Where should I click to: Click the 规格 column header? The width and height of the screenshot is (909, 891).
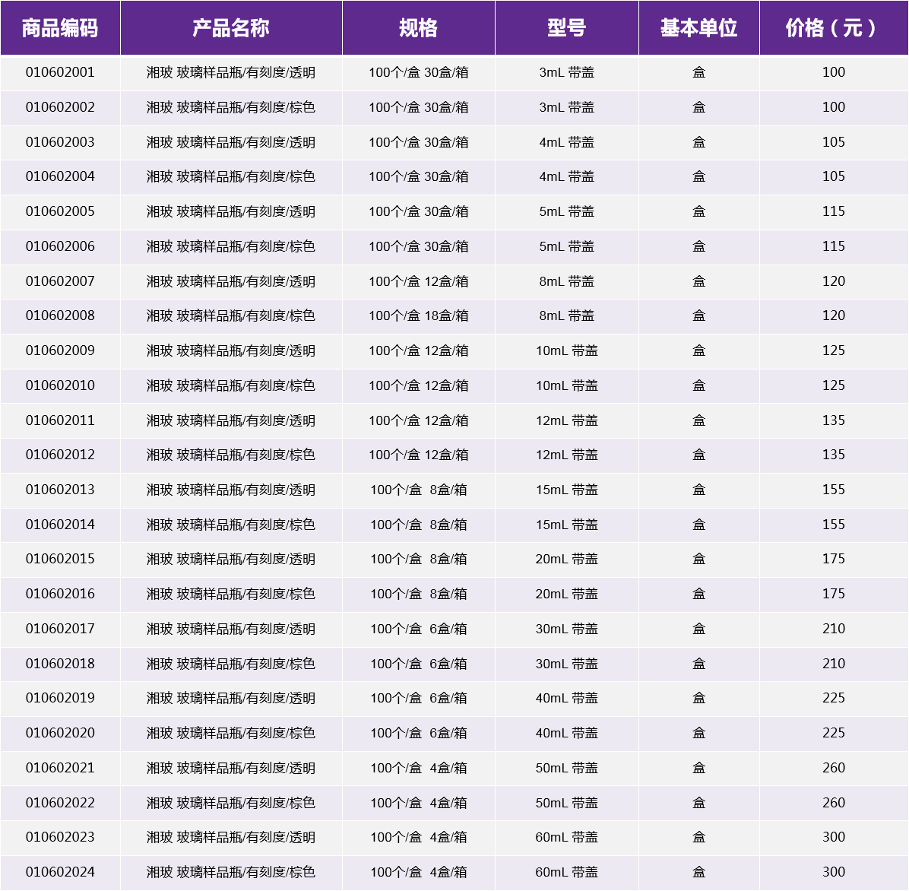(419, 28)
